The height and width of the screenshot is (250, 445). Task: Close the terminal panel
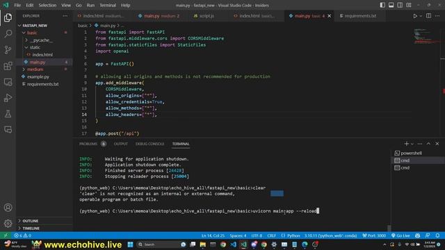(x=437, y=144)
